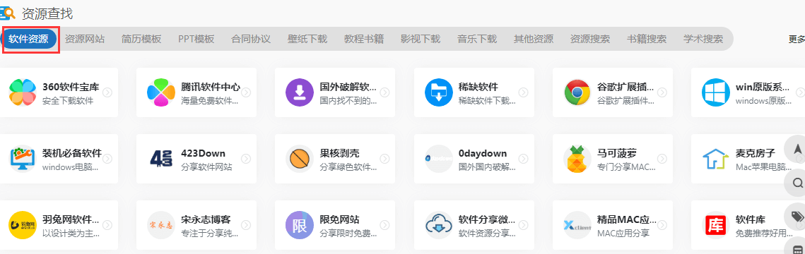805x254 pixels.
Task: Click the arrow on the 国外破解软件 card
Action: click(384, 92)
